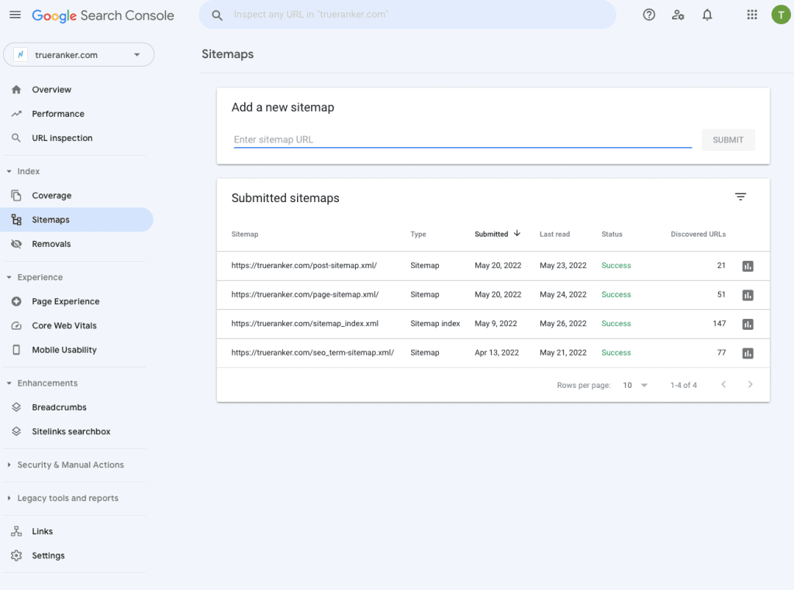Open the seo_term-sitemap.xml sitemap link
The height and width of the screenshot is (590, 794).
click(x=312, y=352)
